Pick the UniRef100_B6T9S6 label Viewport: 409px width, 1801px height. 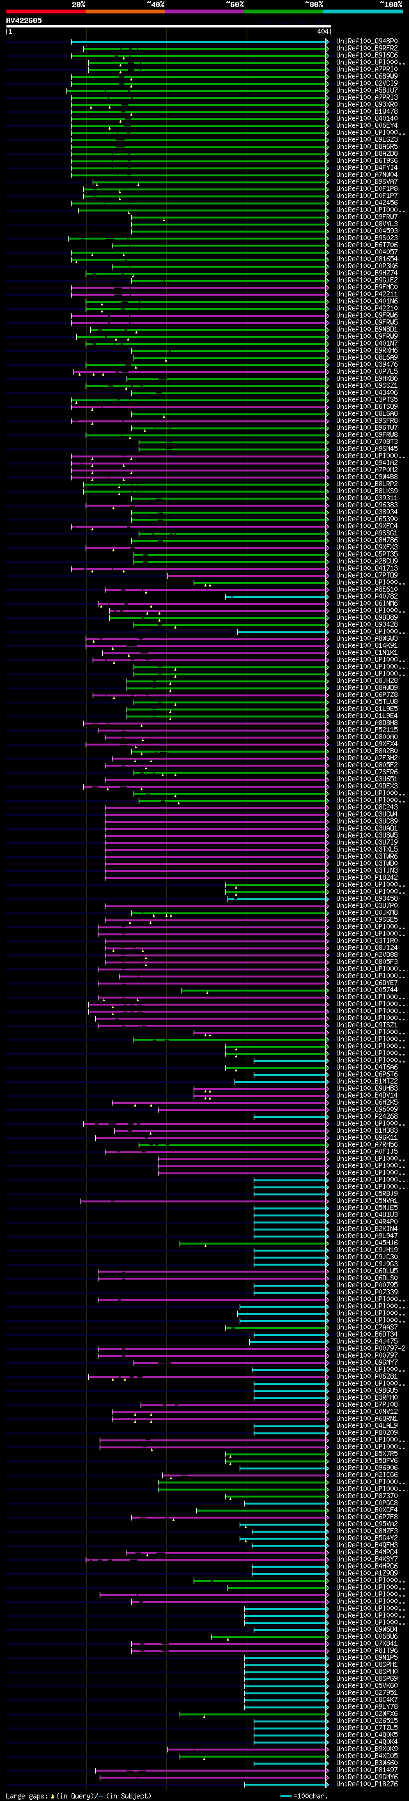point(367,160)
